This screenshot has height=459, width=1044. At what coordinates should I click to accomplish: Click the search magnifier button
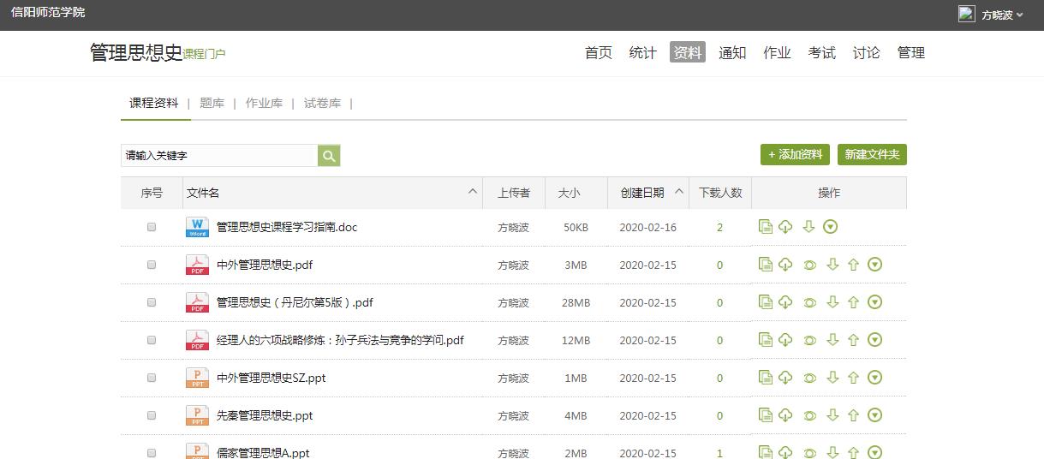[329, 155]
